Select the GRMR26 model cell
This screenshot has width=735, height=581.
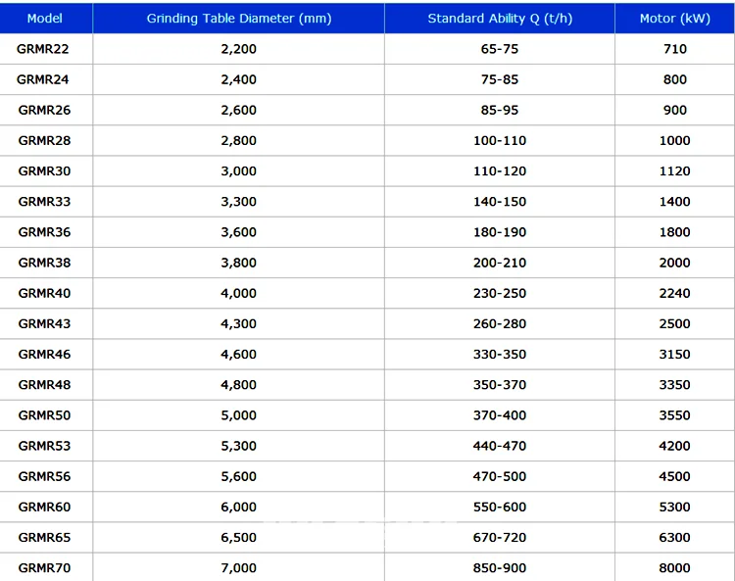(x=44, y=110)
